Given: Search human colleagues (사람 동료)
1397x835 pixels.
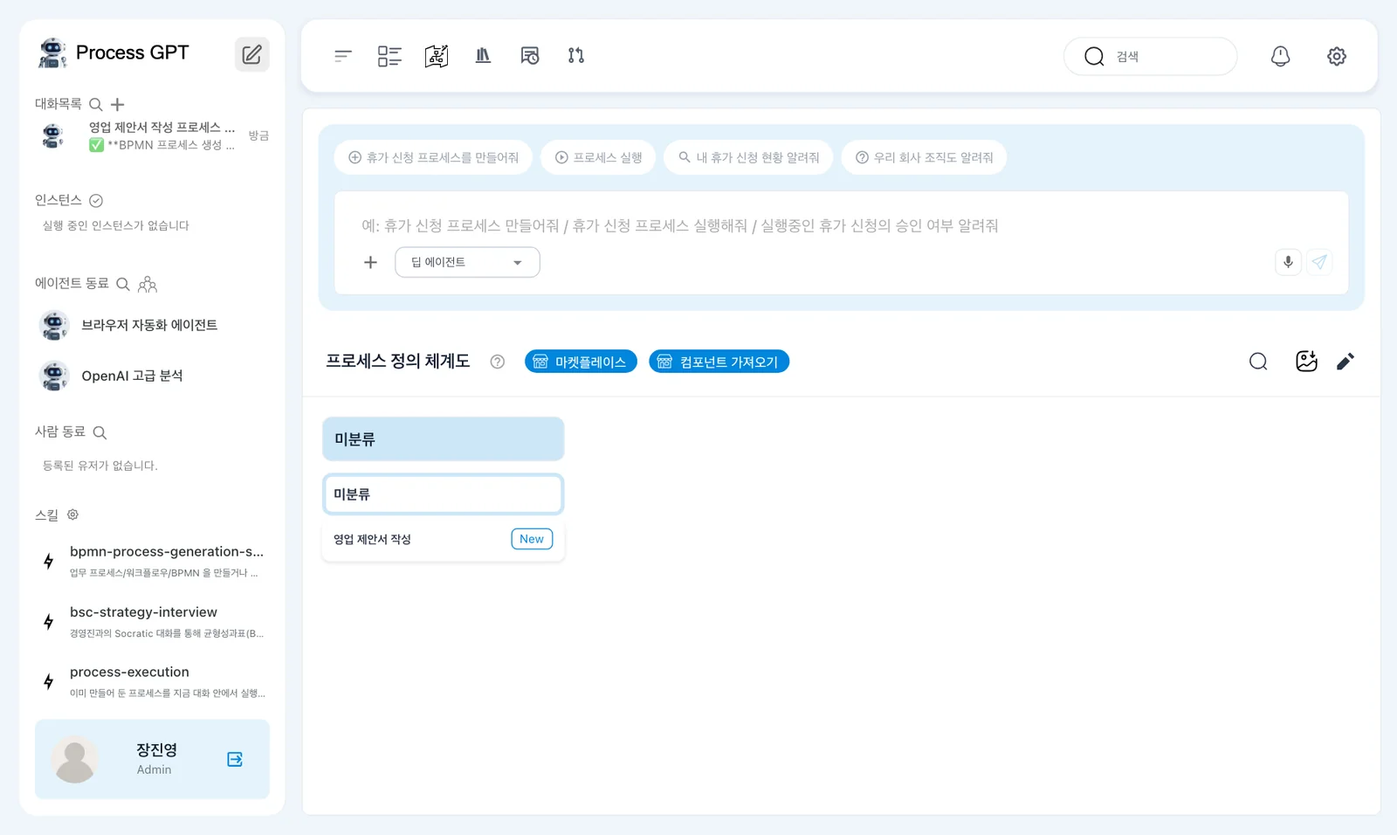Looking at the screenshot, I should [x=100, y=432].
